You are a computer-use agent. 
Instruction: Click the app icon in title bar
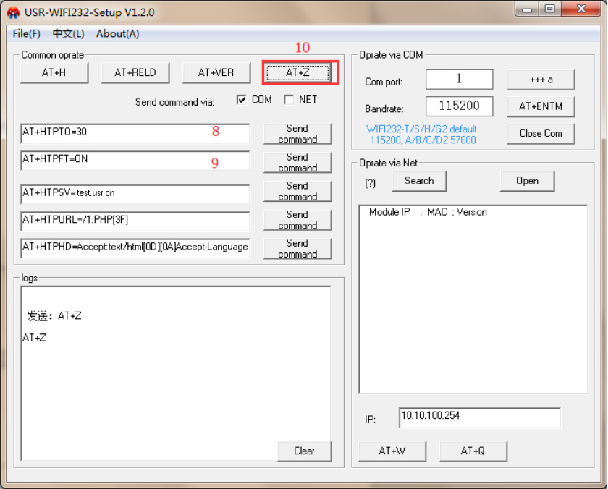click(x=14, y=12)
